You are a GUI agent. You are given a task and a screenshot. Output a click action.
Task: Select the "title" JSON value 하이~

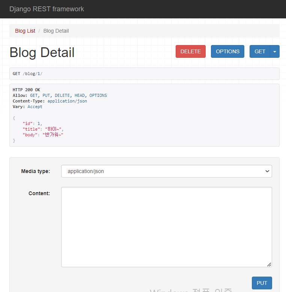pyautogui.click(x=53, y=129)
